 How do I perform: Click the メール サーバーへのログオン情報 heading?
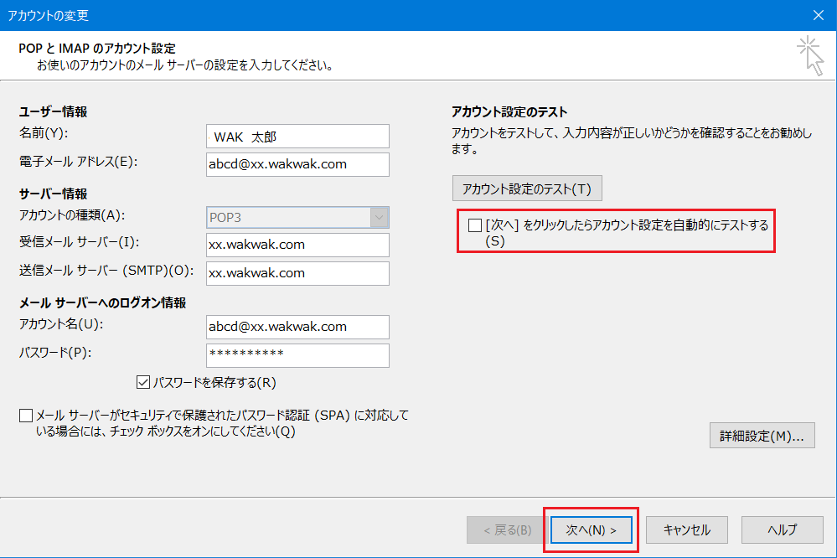point(102,302)
